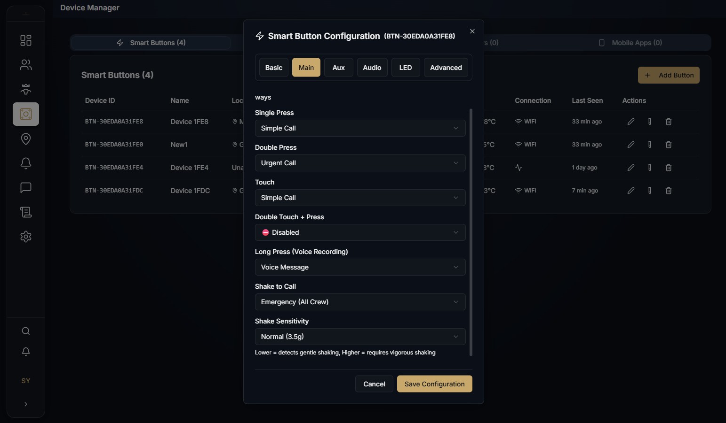Image resolution: width=726 pixels, height=423 pixels.
Task: Edit Device 1FE8 using its pencil icon
Action: tap(631, 122)
